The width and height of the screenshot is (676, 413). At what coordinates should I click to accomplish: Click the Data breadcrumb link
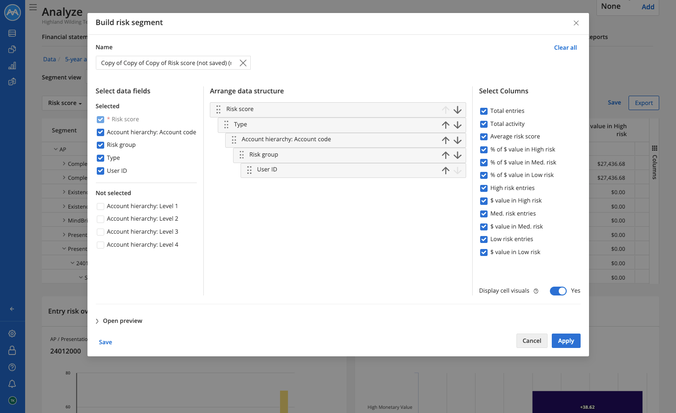pyautogui.click(x=49, y=59)
